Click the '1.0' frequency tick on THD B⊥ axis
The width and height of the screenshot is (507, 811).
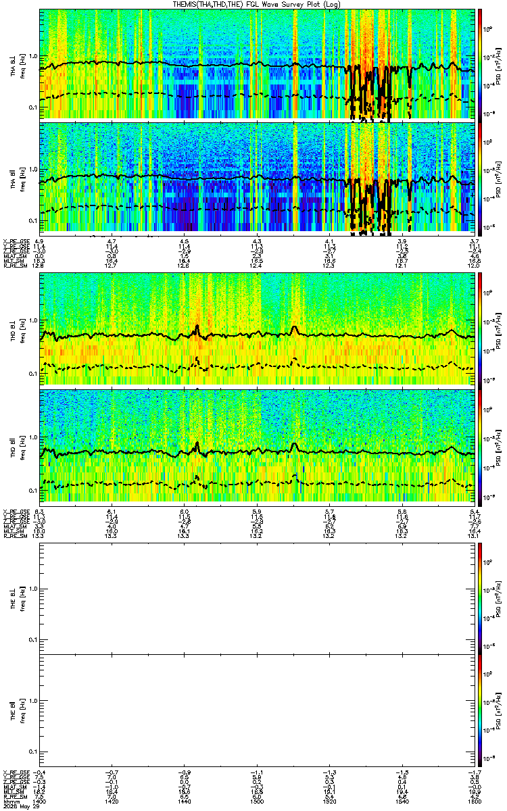coord(32,321)
